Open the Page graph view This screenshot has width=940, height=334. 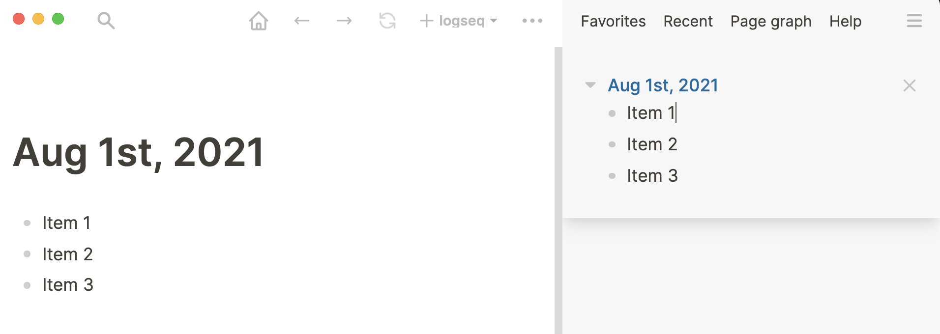tap(770, 21)
